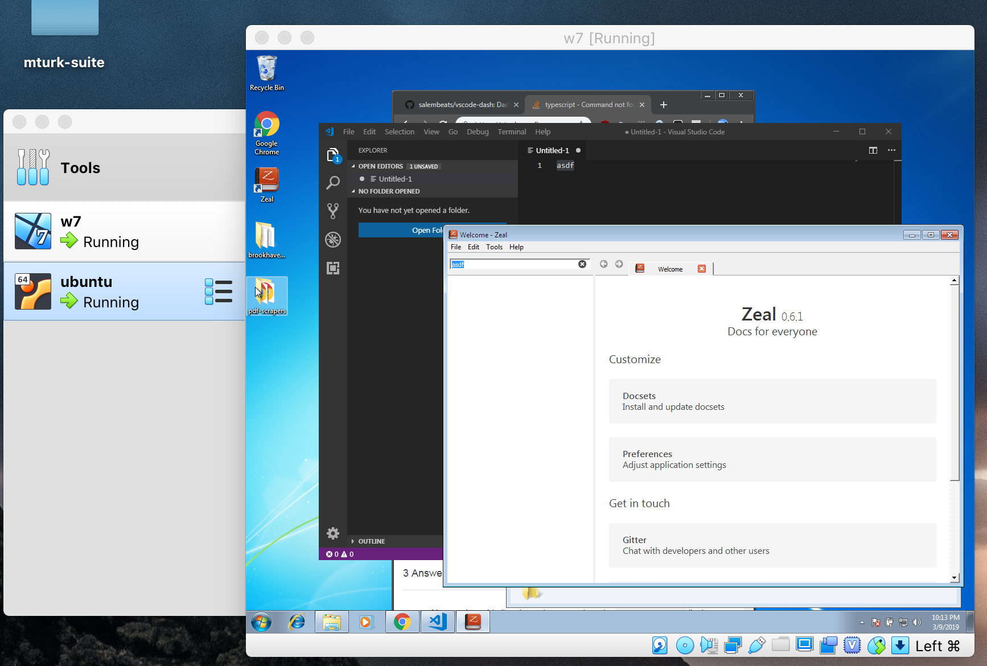The height and width of the screenshot is (666, 987).
Task: Clear the Zeal search field
Action: tap(582, 264)
